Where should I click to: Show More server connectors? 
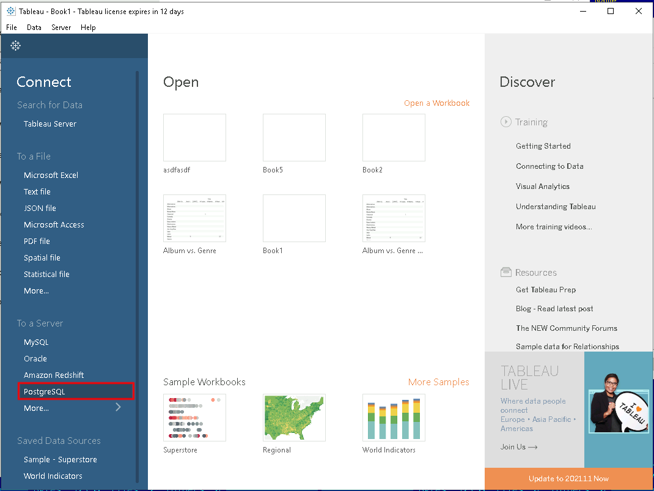[x=36, y=408]
